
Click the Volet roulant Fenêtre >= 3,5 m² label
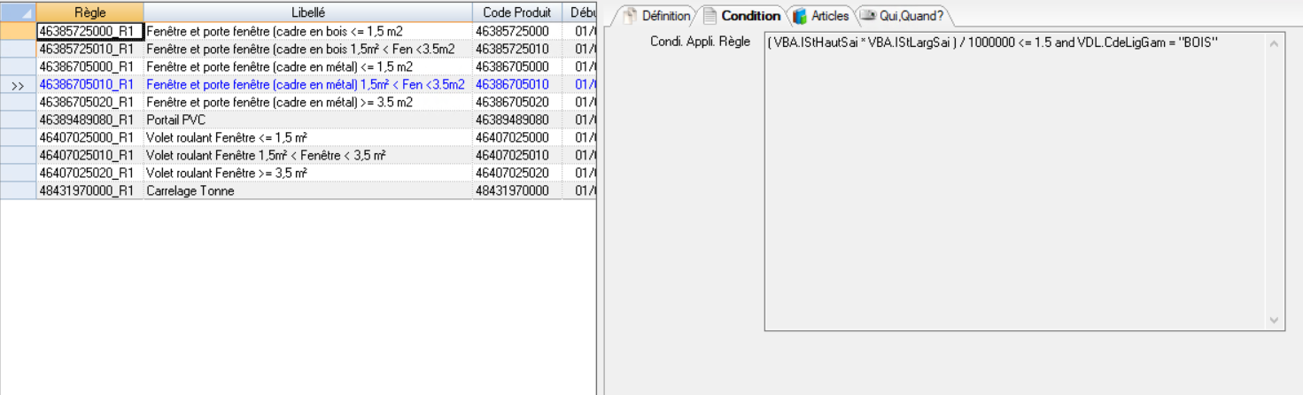tap(227, 173)
